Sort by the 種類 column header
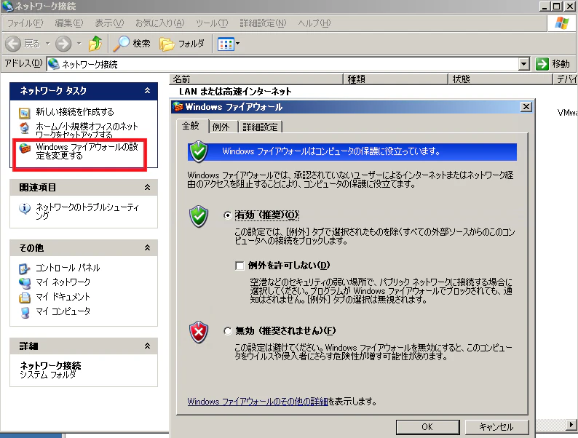This screenshot has width=578, height=438. [395, 79]
